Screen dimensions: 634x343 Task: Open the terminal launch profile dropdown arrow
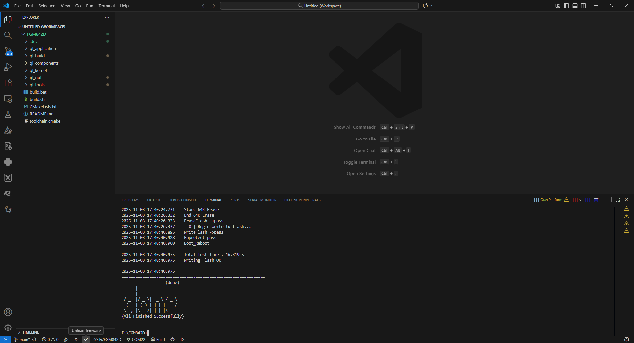click(x=580, y=200)
